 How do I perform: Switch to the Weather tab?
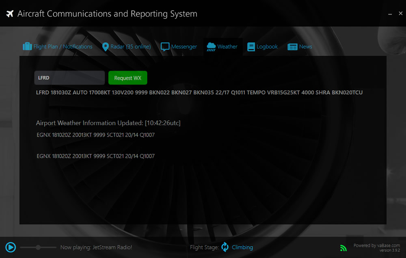[222, 47]
